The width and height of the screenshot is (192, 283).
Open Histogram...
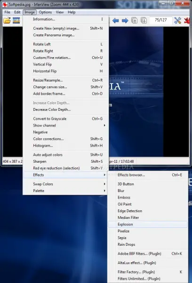(66, 145)
